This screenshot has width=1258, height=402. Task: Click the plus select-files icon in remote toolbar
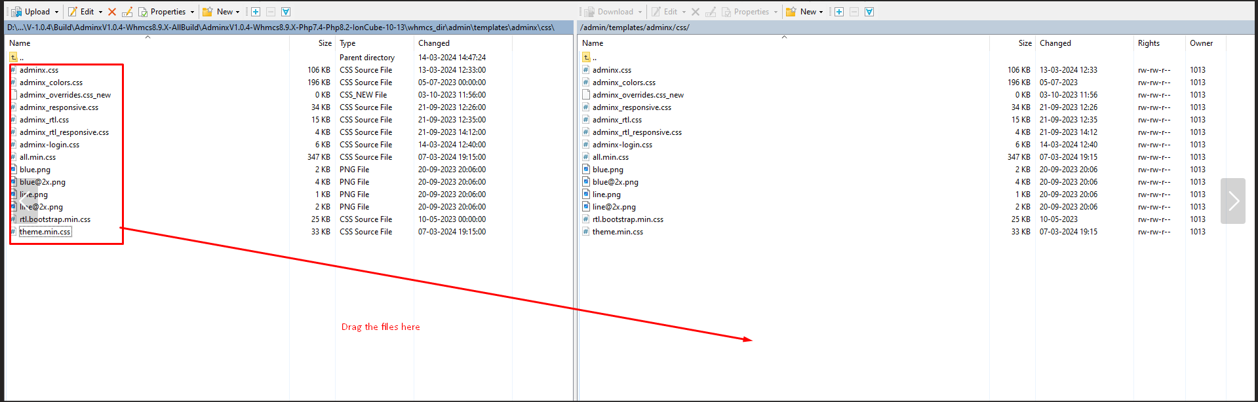(839, 12)
